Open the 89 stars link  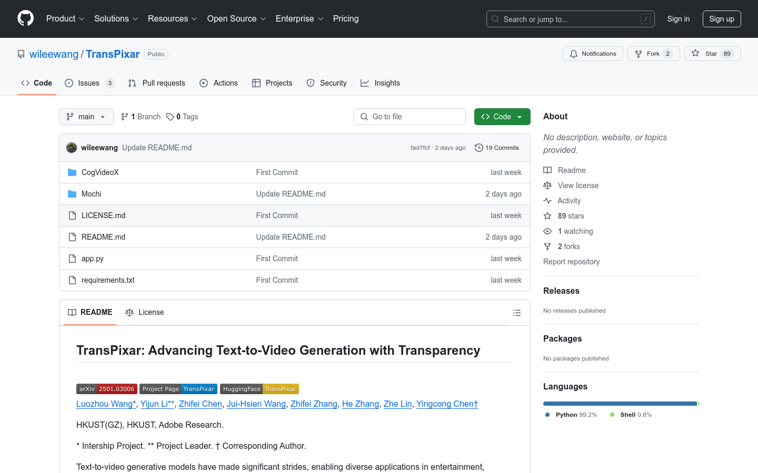[564, 216]
